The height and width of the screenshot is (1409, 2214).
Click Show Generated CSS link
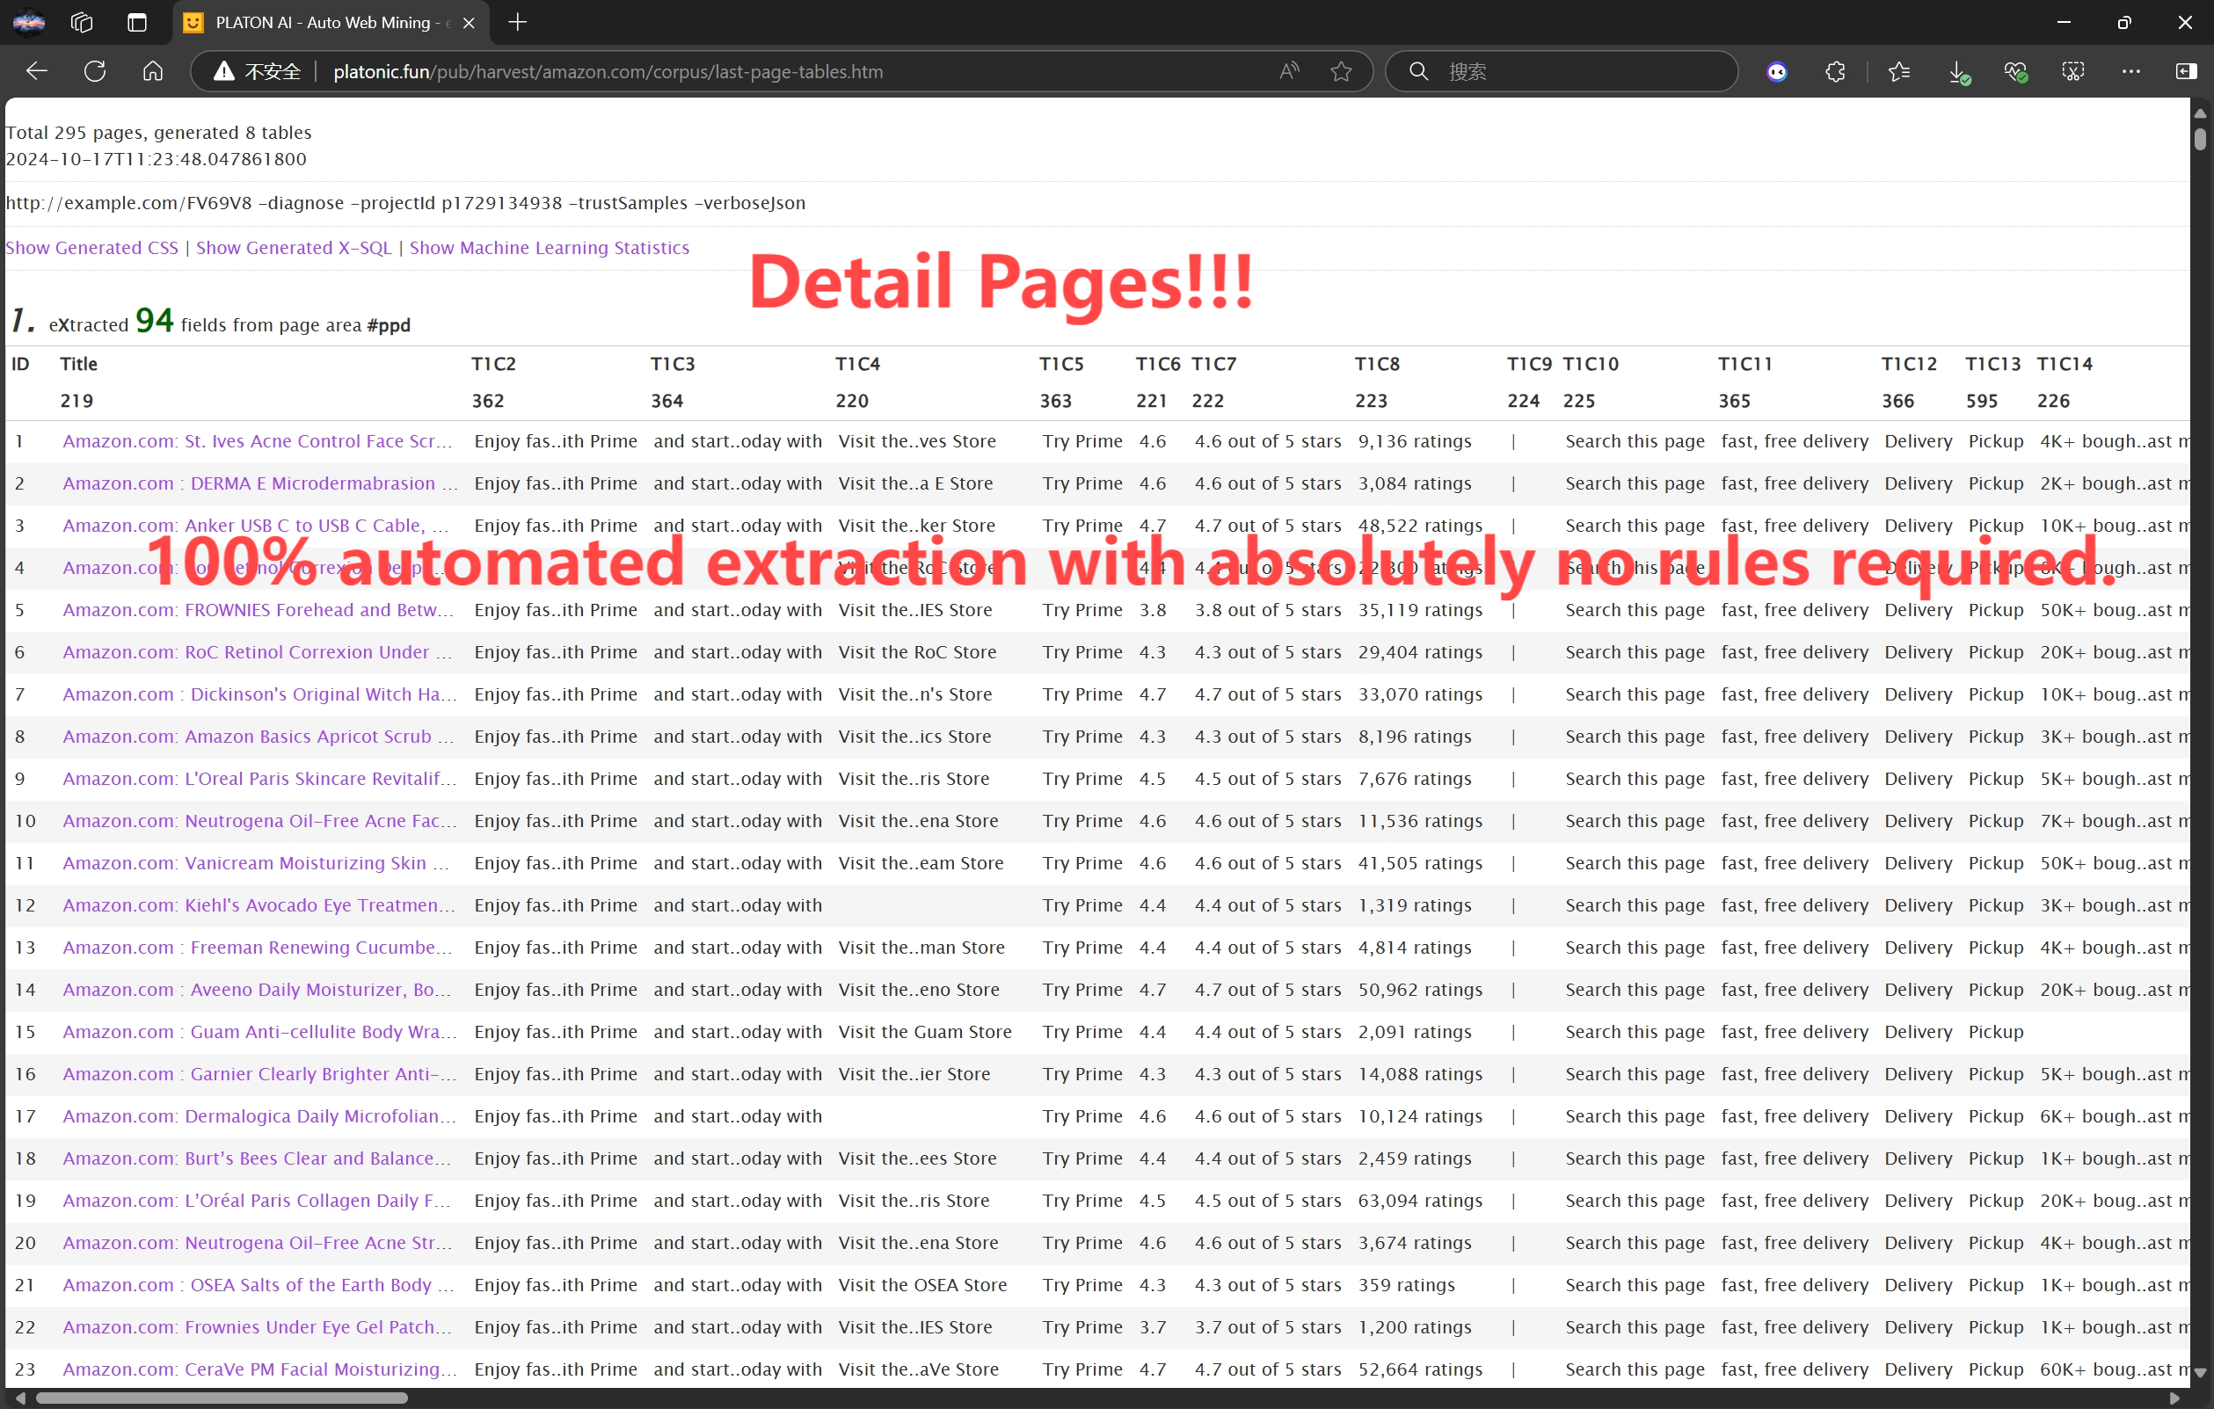coord(92,247)
